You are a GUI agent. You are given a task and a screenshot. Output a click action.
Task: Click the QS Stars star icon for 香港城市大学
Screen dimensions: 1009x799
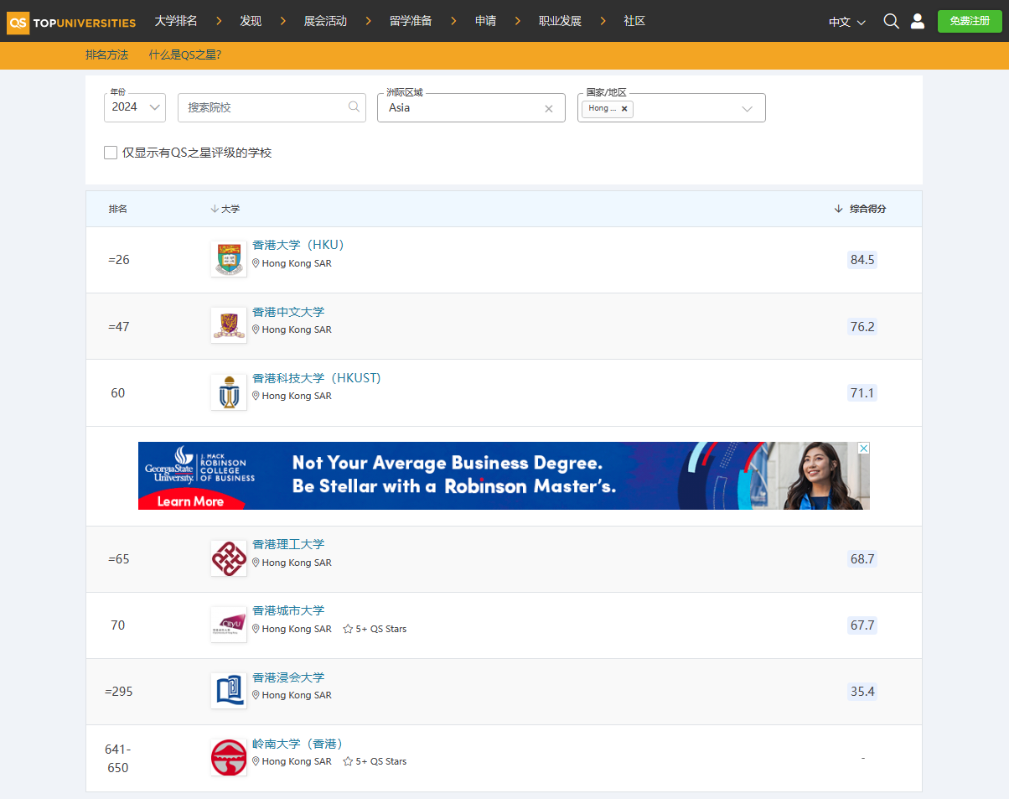click(x=348, y=629)
